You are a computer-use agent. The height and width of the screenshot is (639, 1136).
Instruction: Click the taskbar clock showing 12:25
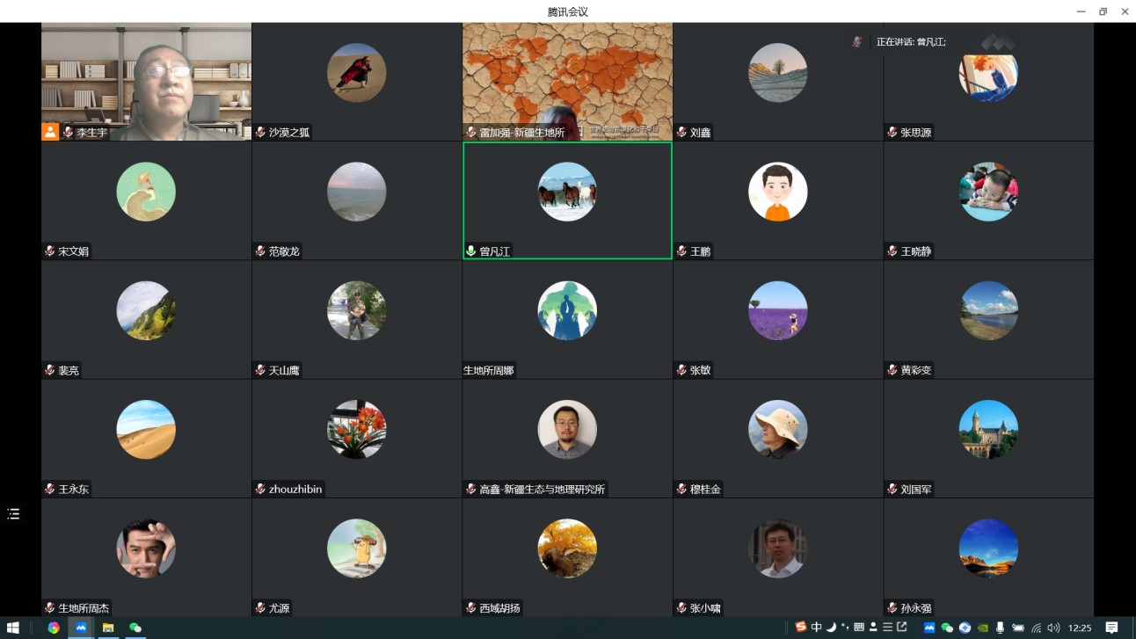click(x=1080, y=628)
